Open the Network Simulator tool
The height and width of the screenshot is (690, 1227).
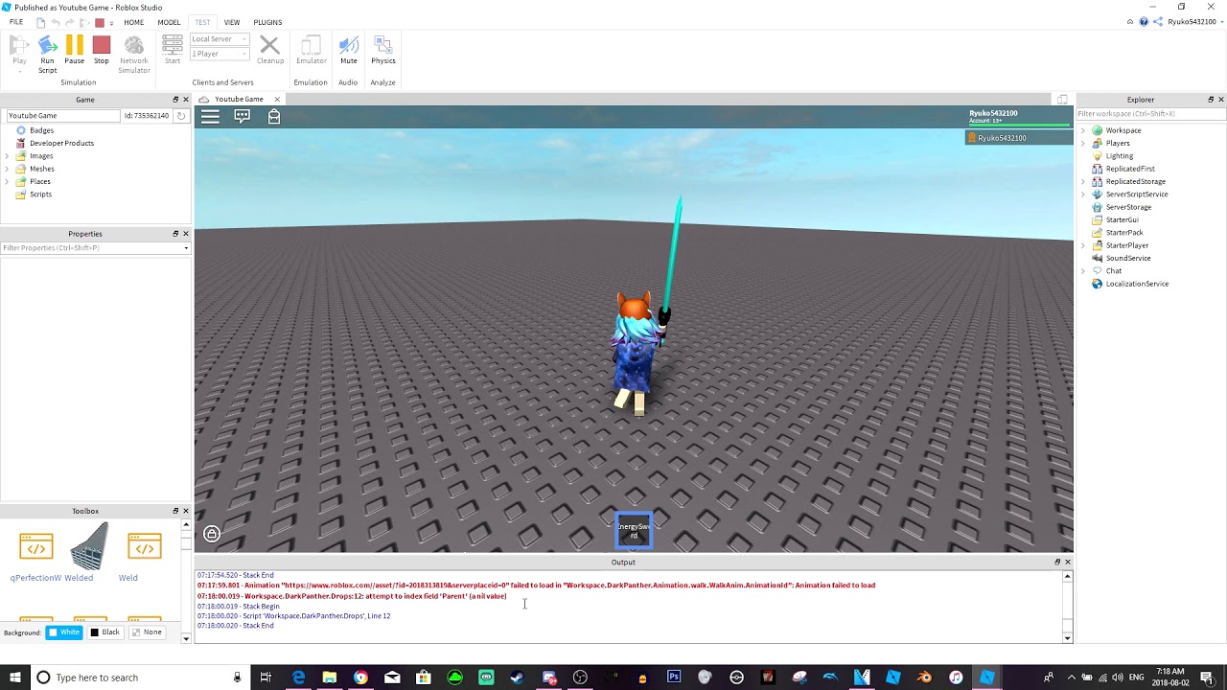pos(134,54)
